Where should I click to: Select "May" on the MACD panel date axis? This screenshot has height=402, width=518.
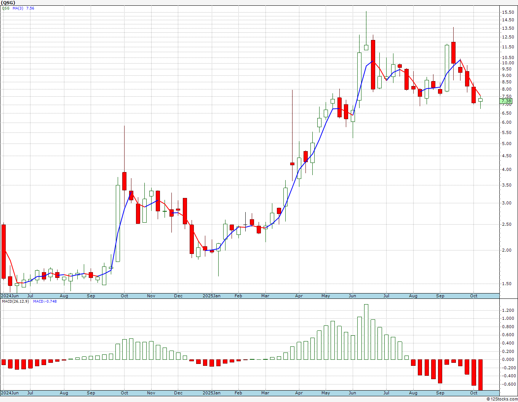click(326, 393)
